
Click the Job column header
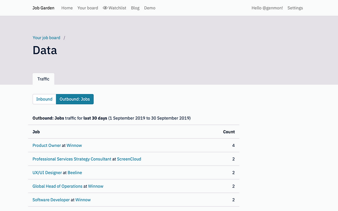pyautogui.click(x=36, y=132)
